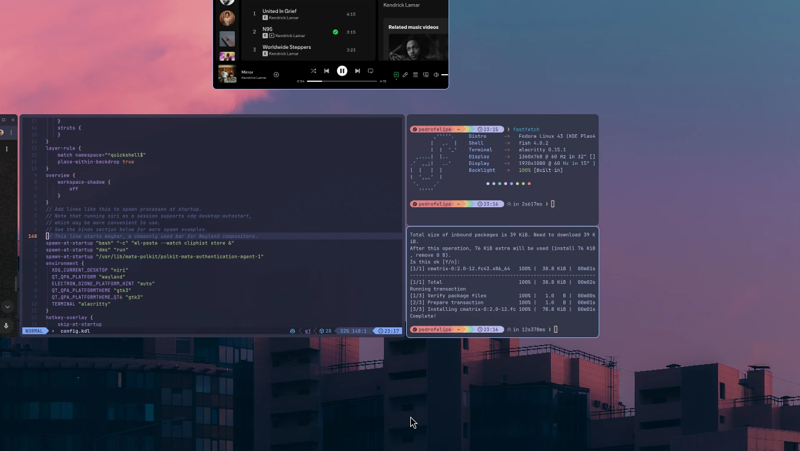Screen dimensions: 800x451
Task: Add Mirror to Liked Songs
Action: pyautogui.click(x=276, y=75)
